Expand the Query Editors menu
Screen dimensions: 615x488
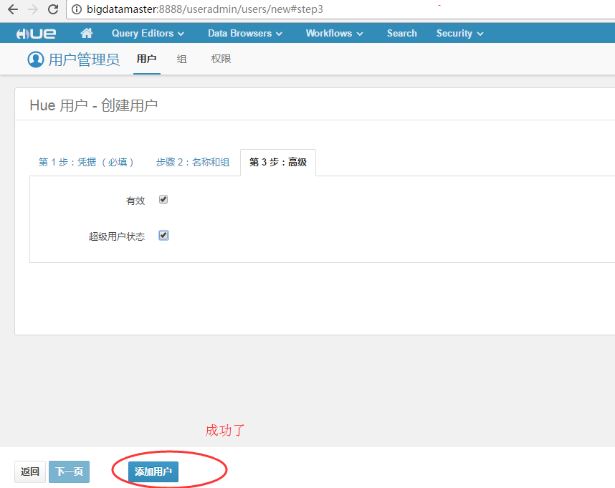tap(148, 33)
